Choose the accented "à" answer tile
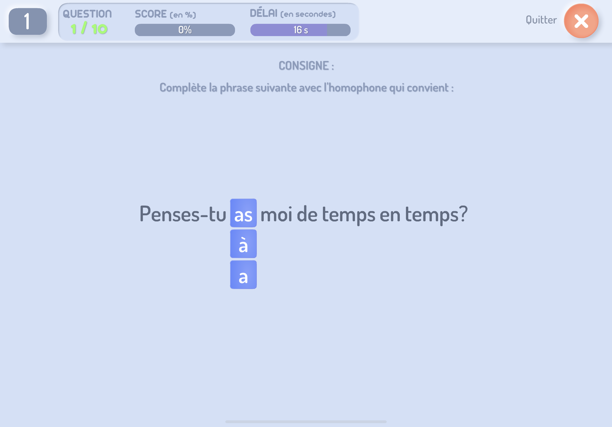 243,244
